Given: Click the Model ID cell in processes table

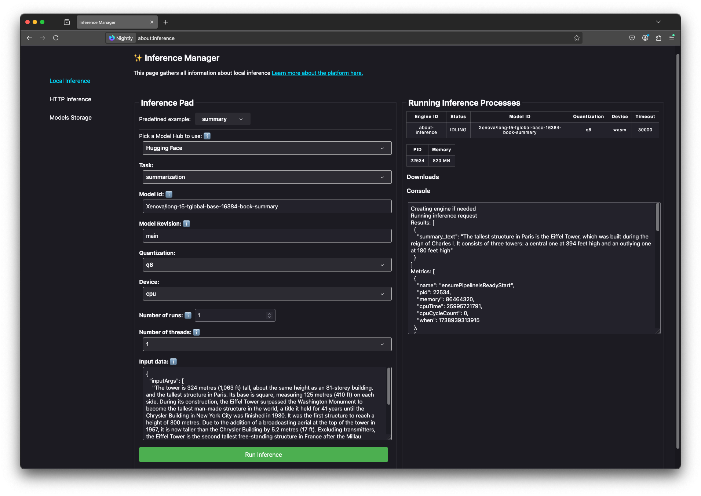Looking at the screenshot, I should [x=519, y=130].
